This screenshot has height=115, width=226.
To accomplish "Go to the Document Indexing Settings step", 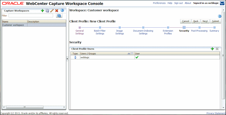I will click(x=143, y=31).
